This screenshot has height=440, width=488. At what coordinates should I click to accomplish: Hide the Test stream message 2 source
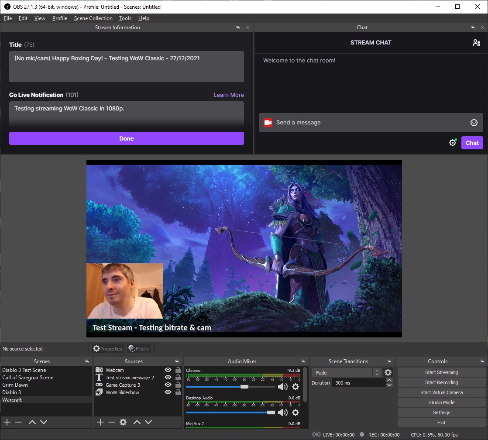pyautogui.click(x=168, y=378)
